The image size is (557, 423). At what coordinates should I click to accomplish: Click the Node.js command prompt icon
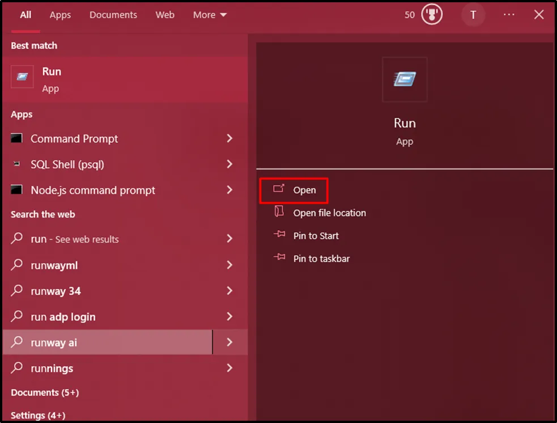pos(17,190)
